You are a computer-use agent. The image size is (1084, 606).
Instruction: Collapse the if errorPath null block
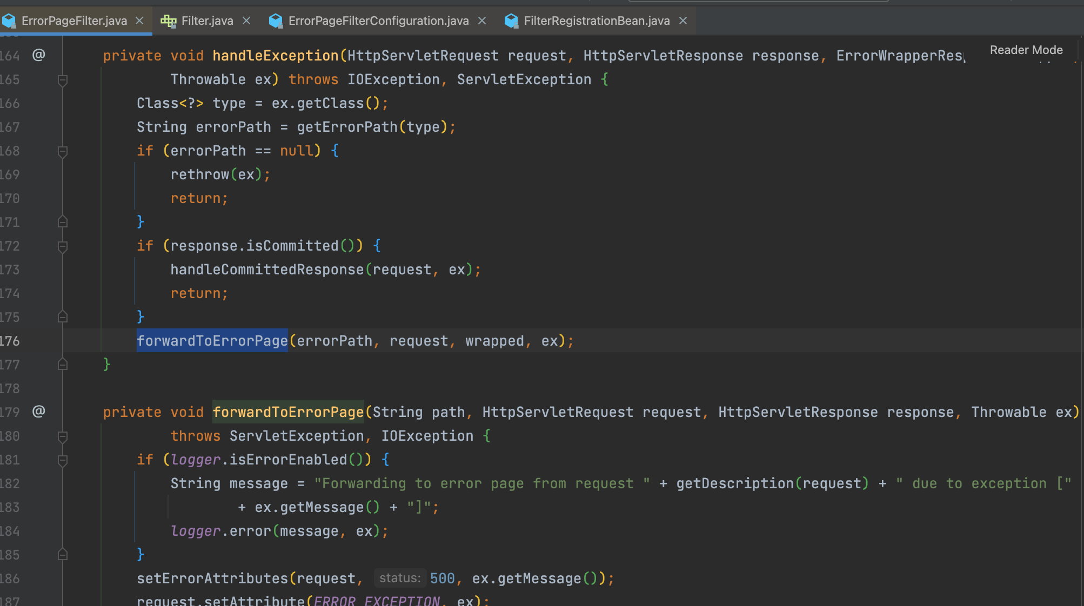63,151
